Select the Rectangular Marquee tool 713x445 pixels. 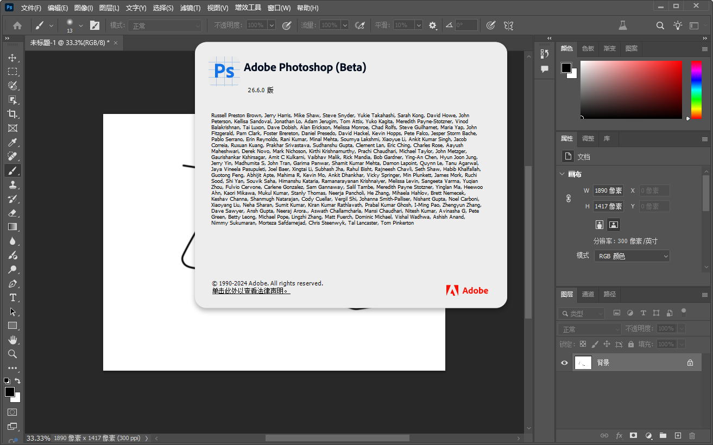coord(12,72)
